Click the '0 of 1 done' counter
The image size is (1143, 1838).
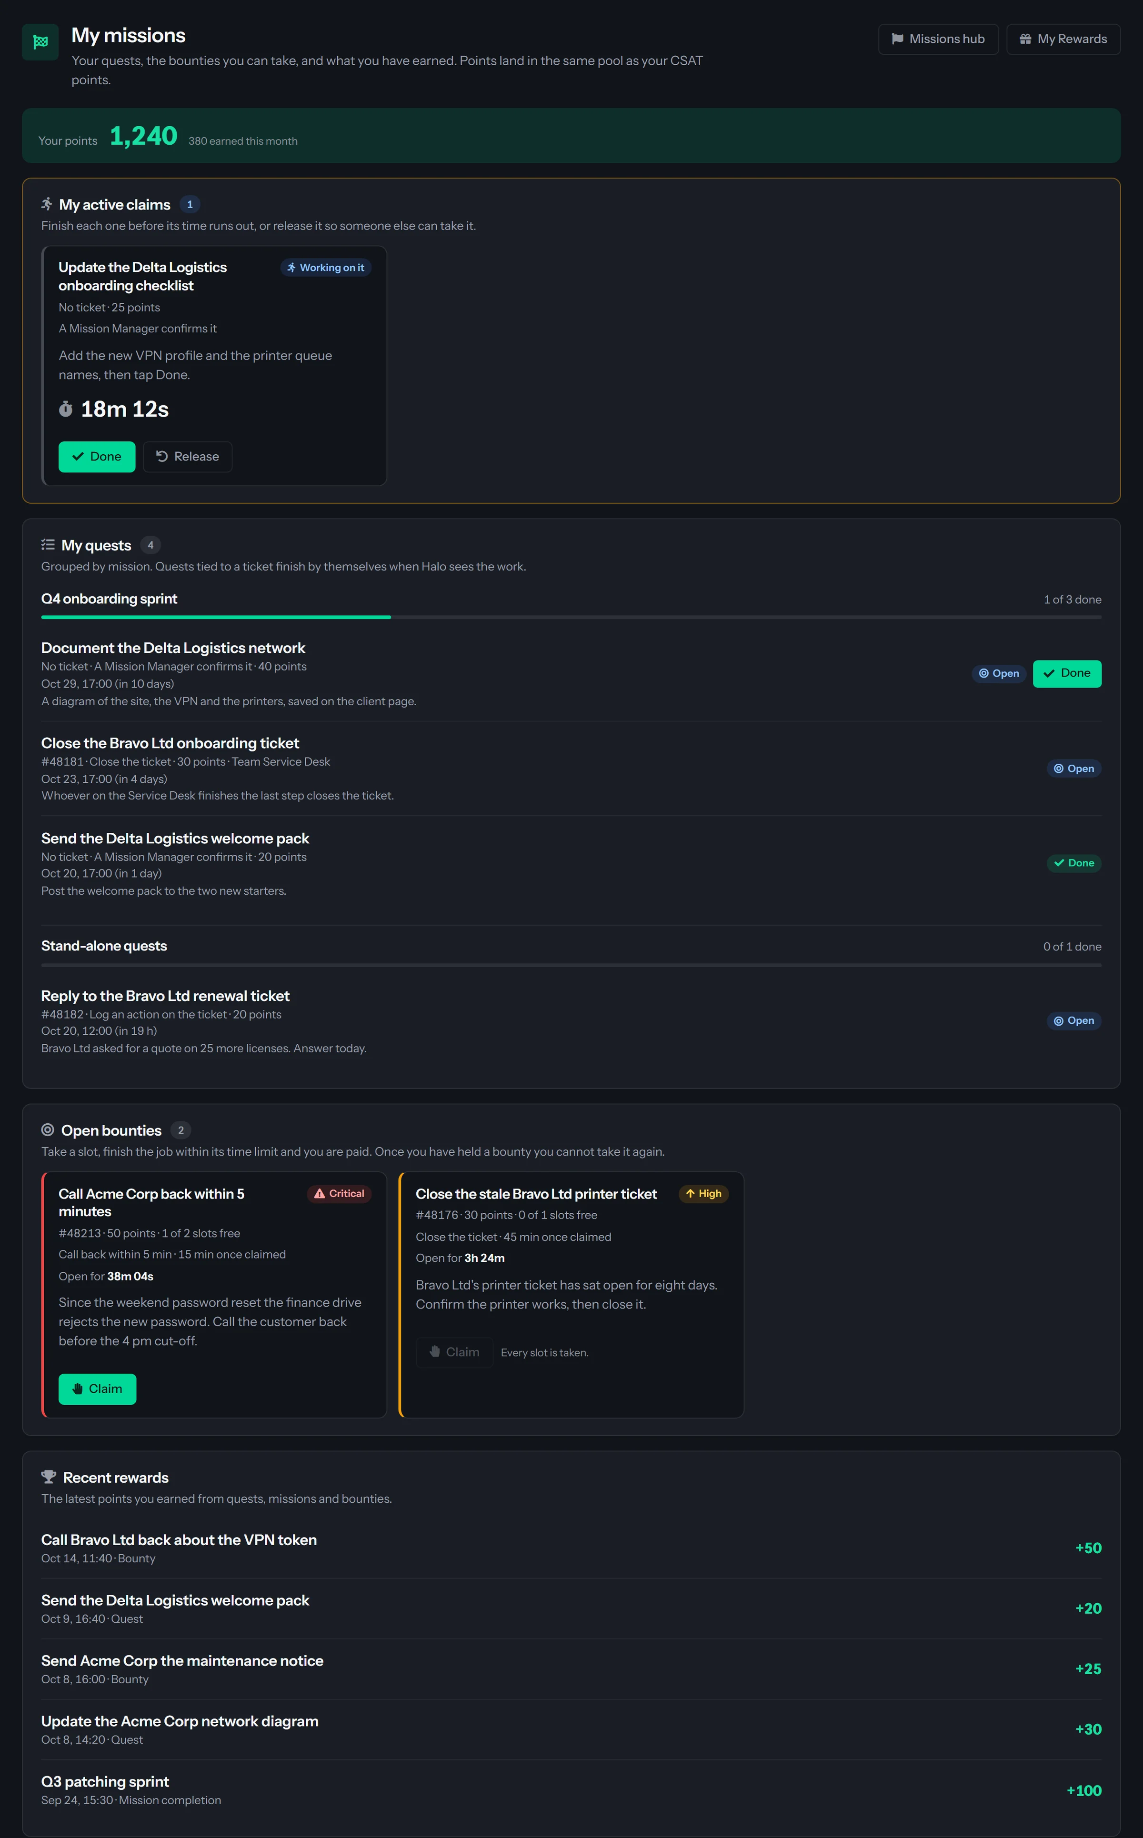click(x=1072, y=947)
